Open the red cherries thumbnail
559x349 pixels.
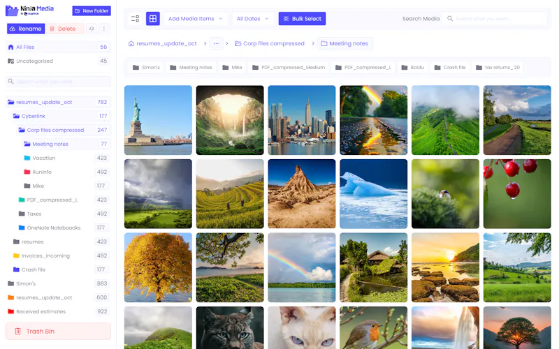coord(517,194)
